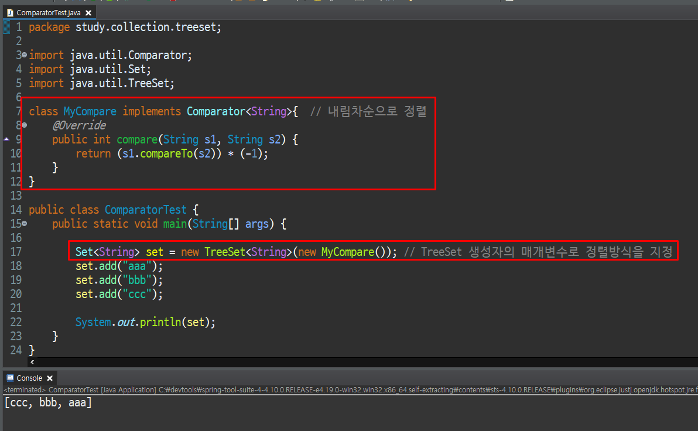Screen dimensions: 698x431
Task: Click the ComparatorTest class name on line 14
Action: pos(146,210)
